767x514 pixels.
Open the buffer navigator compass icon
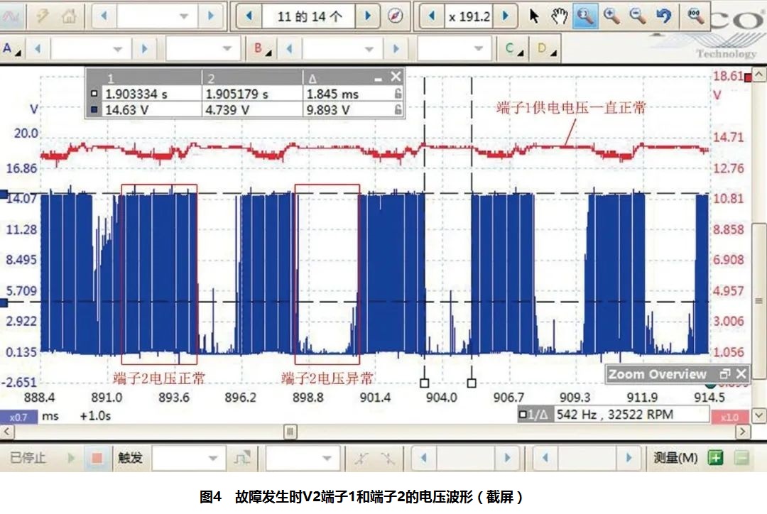[396, 16]
